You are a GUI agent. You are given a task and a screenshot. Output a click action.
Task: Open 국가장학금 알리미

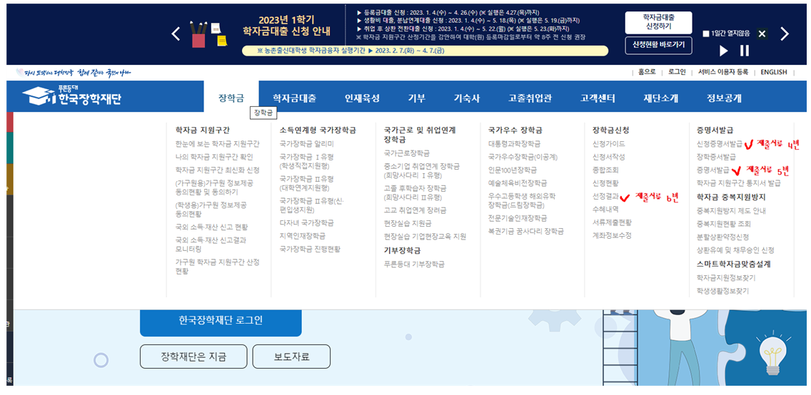coord(307,143)
